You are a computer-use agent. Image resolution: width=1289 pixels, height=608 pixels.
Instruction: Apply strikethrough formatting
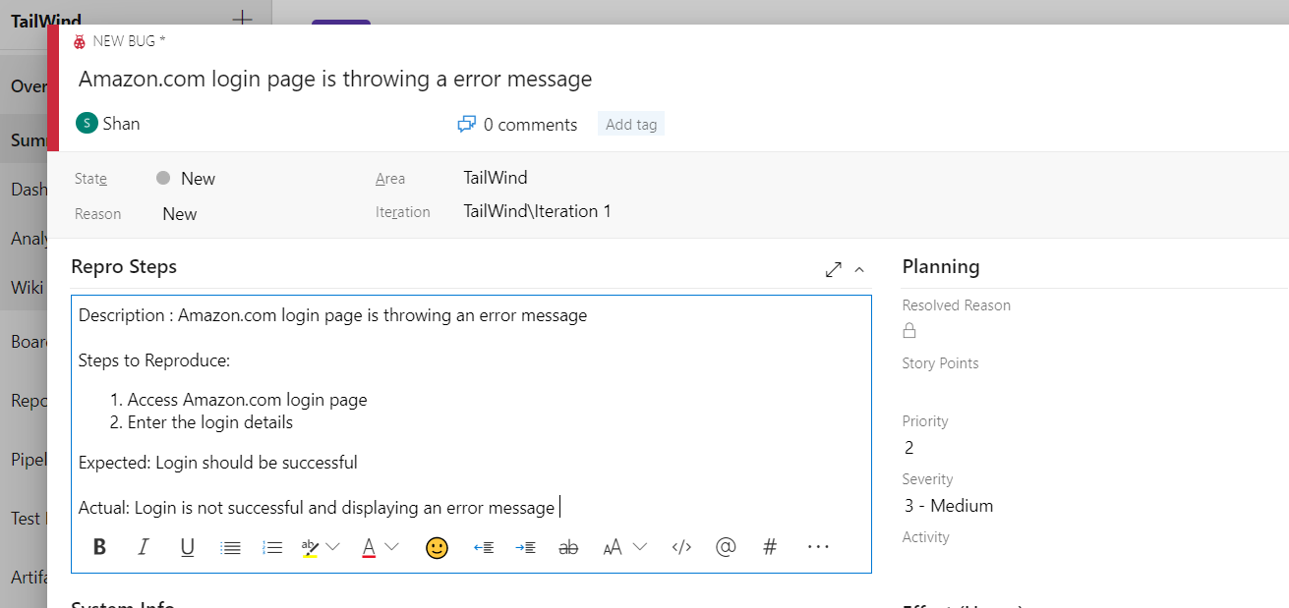(x=568, y=548)
